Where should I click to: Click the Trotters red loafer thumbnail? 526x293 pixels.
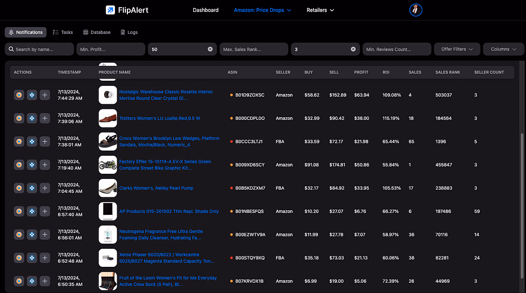[x=108, y=118]
